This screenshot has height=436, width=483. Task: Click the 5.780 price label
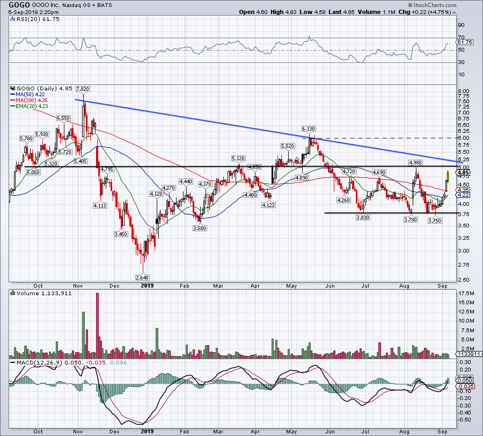26,139
